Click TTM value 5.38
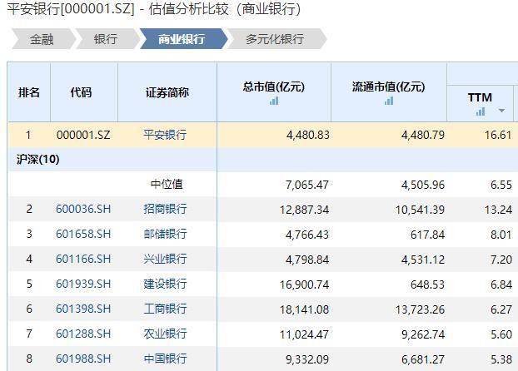The image size is (518, 371). [501, 359]
